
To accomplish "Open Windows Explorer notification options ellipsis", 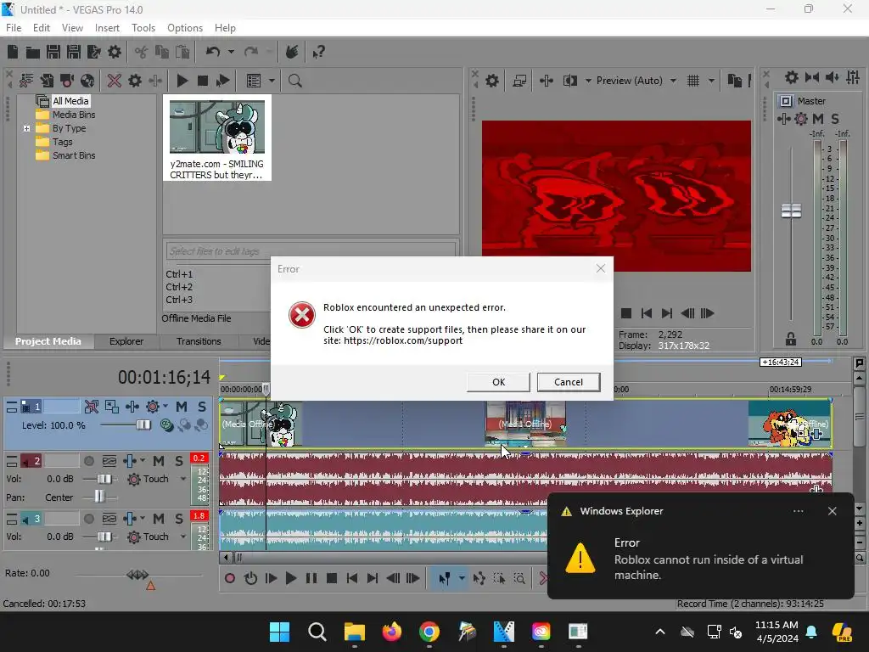I will (798, 511).
